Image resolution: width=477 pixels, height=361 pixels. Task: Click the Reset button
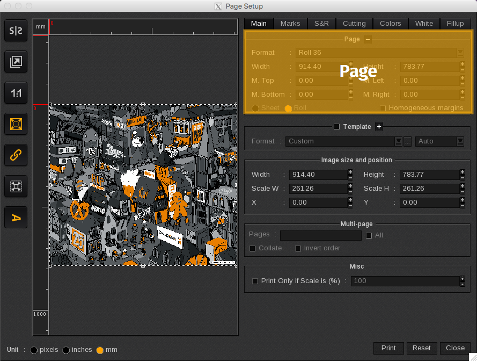[421, 348]
